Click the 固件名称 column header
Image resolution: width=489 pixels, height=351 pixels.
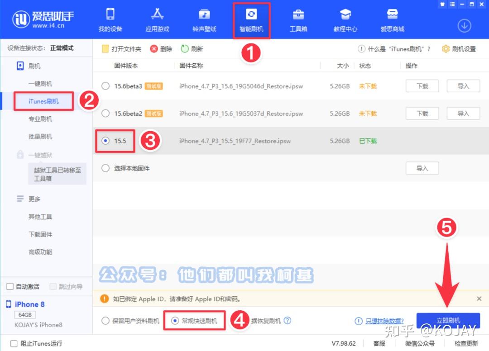click(x=191, y=66)
